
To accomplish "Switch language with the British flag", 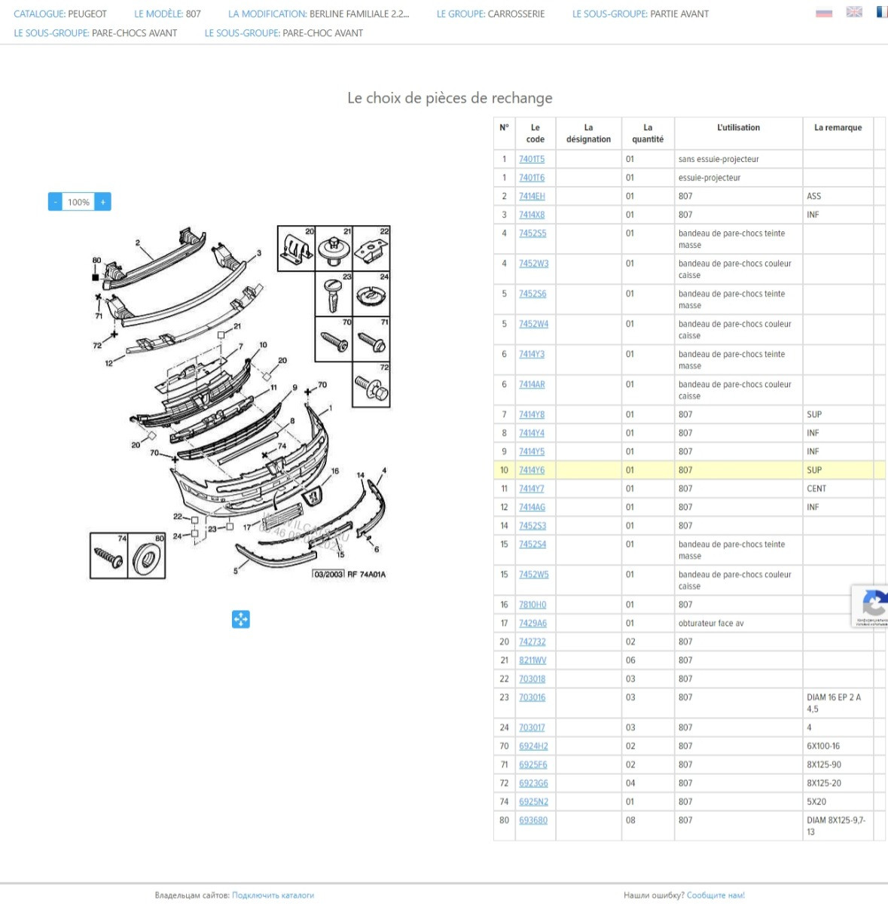I will (x=854, y=12).
